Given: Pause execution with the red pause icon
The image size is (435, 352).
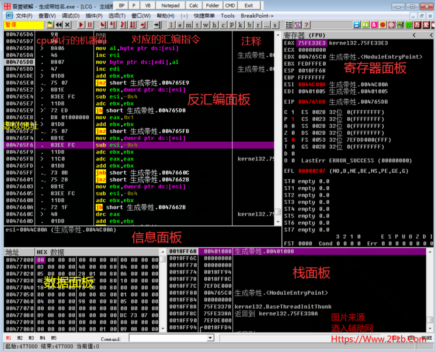Looking at the screenshot, I should click(x=90, y=25).
